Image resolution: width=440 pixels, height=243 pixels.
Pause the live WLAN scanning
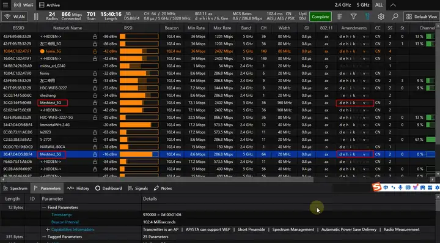point(36,17)
